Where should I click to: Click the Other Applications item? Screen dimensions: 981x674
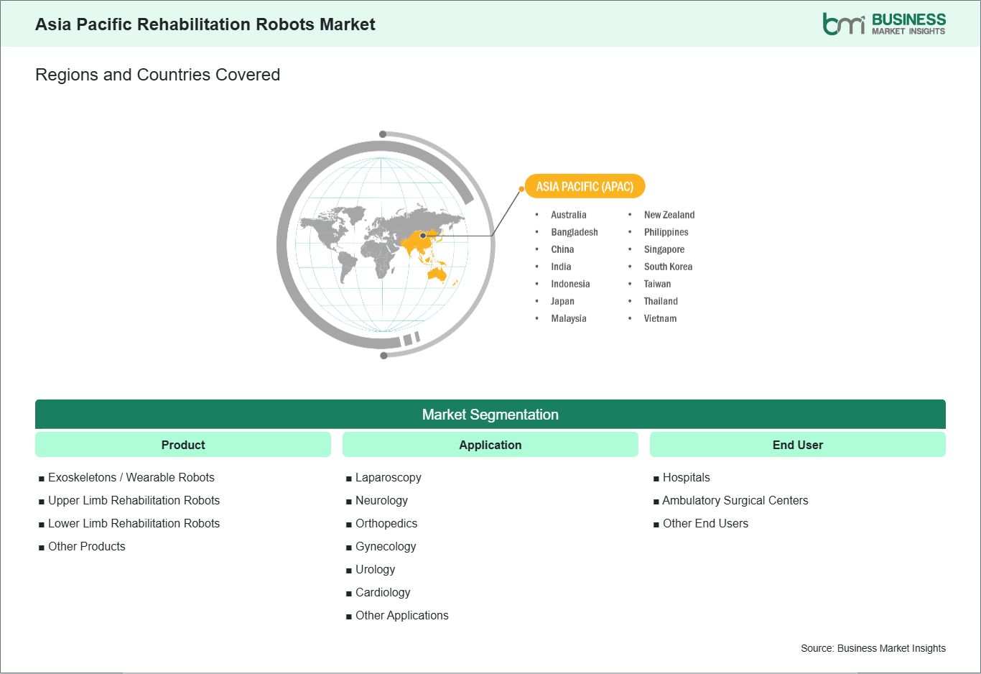[x=401, y=615]
